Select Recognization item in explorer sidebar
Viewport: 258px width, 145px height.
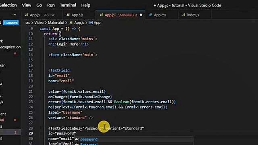10,47
